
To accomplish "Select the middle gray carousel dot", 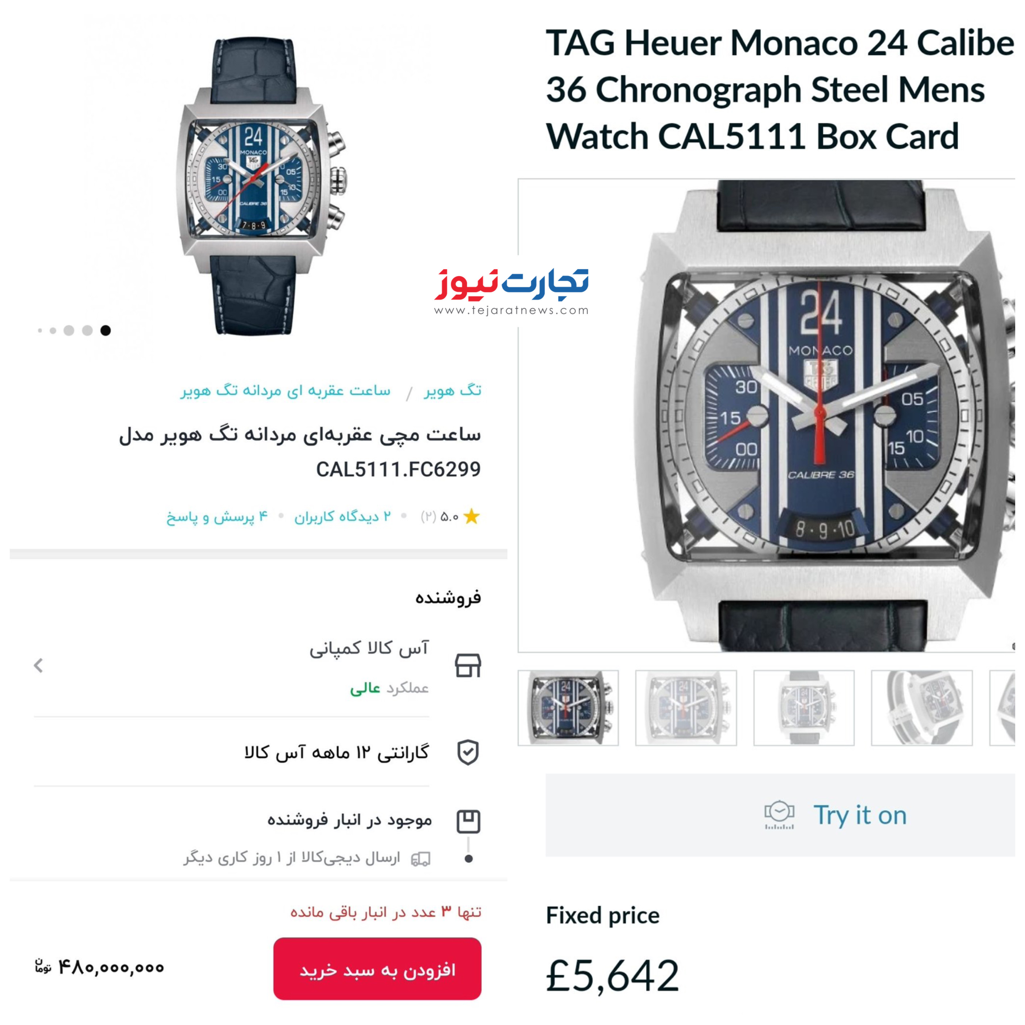I will pos(69,331).
